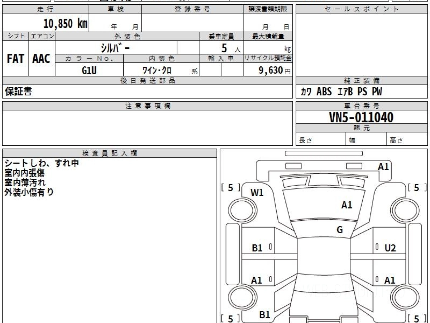Click the 最大積載量 header

[268, 36]
